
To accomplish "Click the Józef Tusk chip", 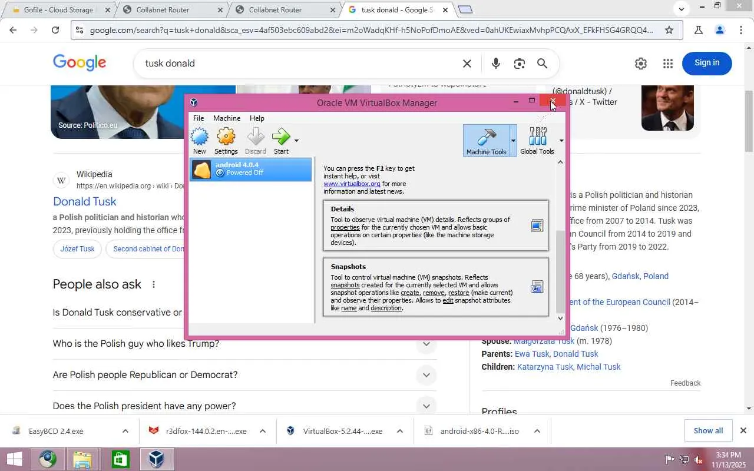I will 77,249.
